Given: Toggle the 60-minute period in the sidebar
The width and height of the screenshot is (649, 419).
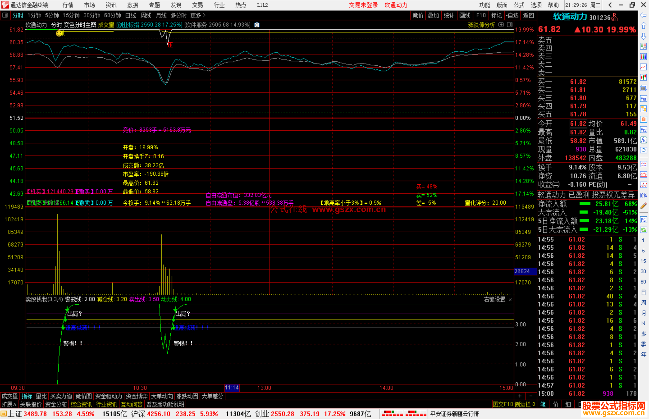Looking at the screenshot, I should (x=643, y=282).
